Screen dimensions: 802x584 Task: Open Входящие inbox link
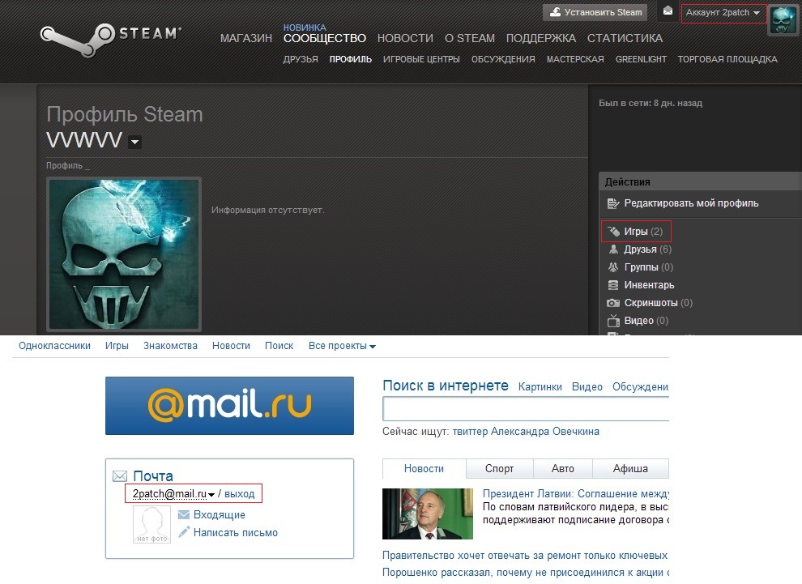(x=220, y=514)
